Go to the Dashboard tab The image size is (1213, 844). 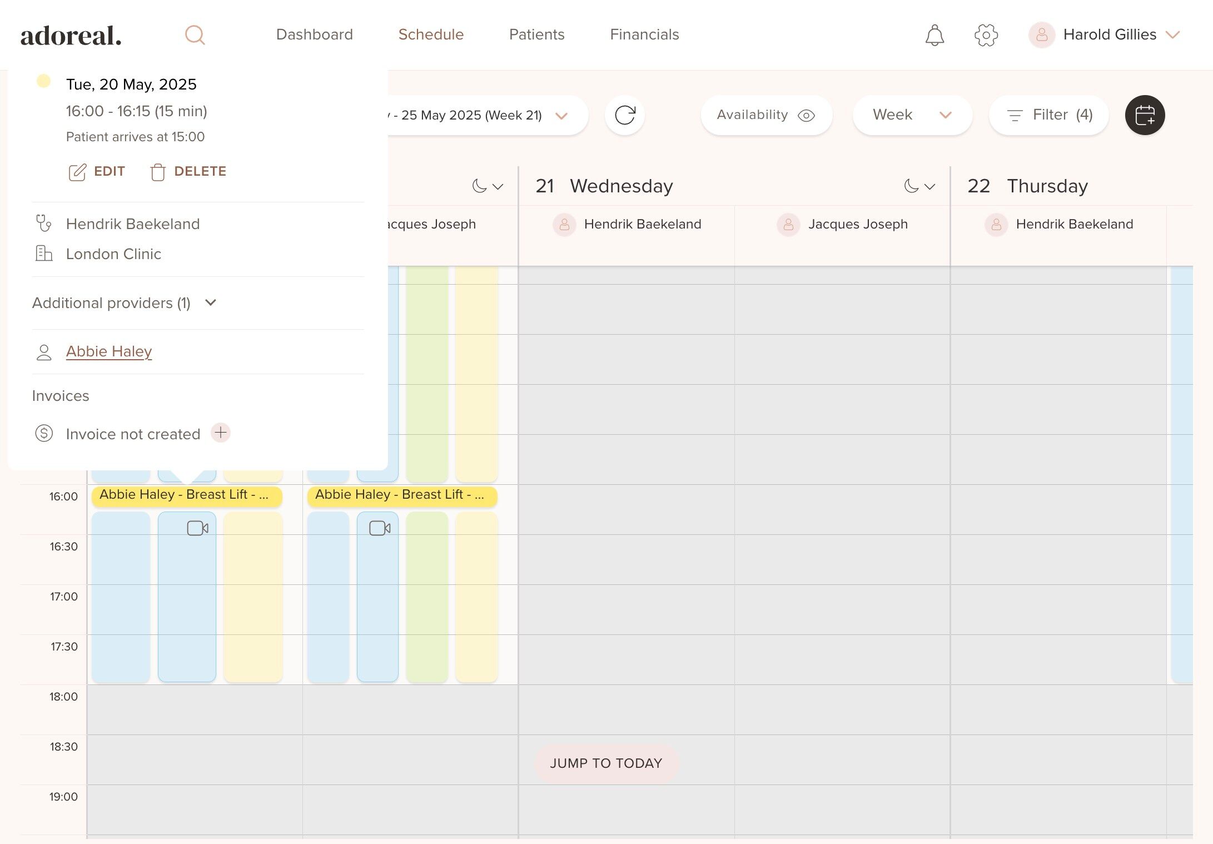(x=314, y=34)
